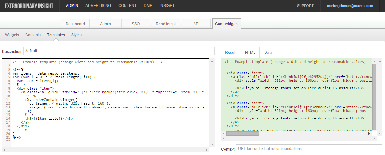The width and height of the screenshot is (385, 155).
Task: Select the INSIGHT menu item
Action: (167, 6)
